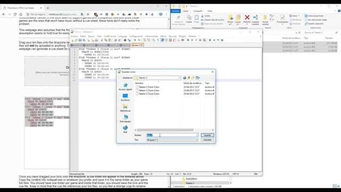This screenshot has width=341, height=192.
Task: Switch to the 'new 2' Notepad++ tab
Action: pos(137,45)
